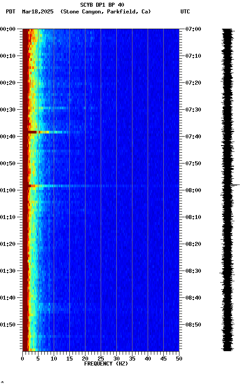Click the '35' frequency axis label
247x387 pixels.
(x=132, y=359)
